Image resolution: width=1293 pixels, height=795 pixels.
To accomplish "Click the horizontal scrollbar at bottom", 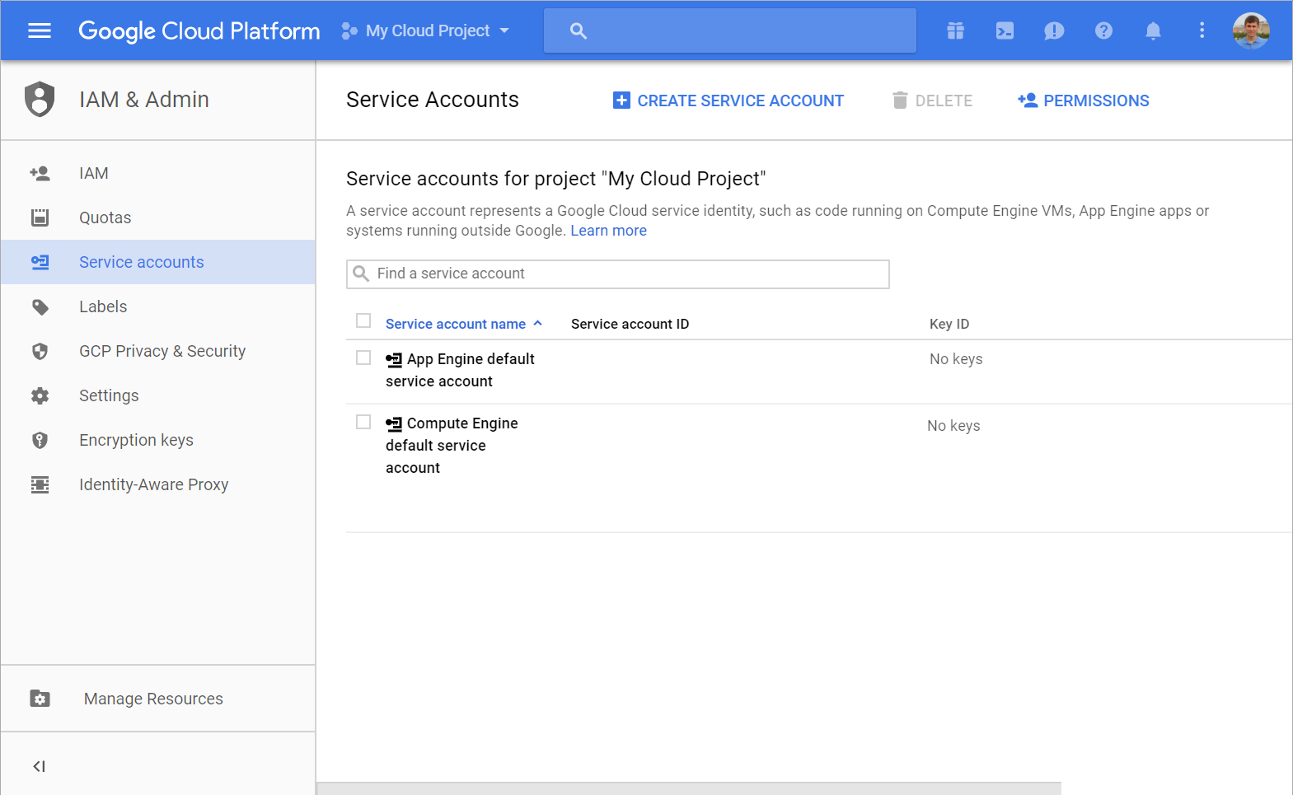I will pos(689,788).
